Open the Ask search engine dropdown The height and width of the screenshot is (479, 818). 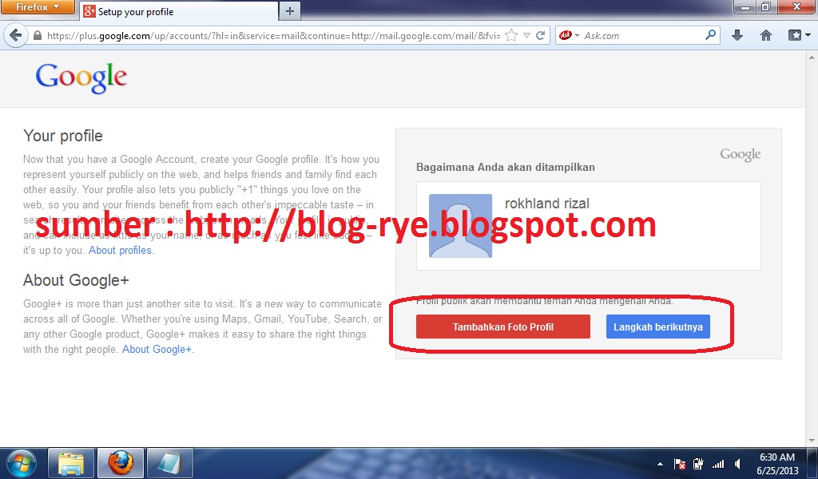point(569,35)
